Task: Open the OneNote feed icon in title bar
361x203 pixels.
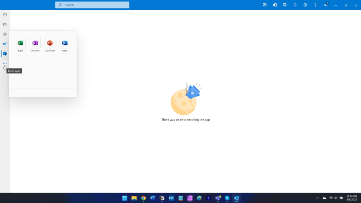Action: (275, 5)
